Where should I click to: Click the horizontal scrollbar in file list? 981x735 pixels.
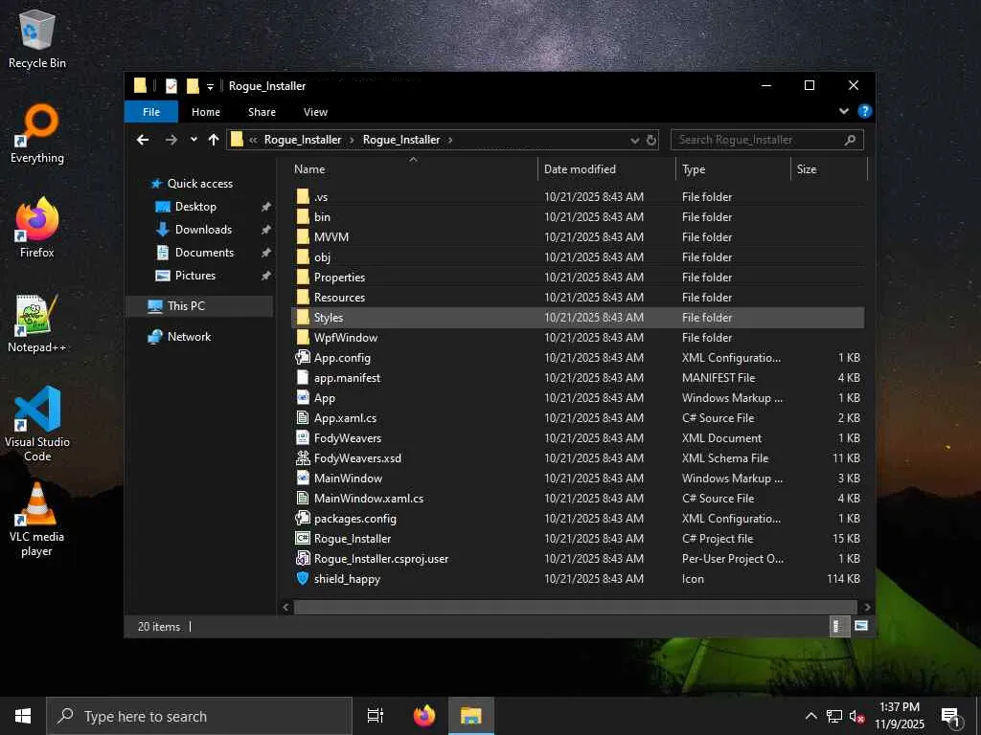click(x=575, y=607)
